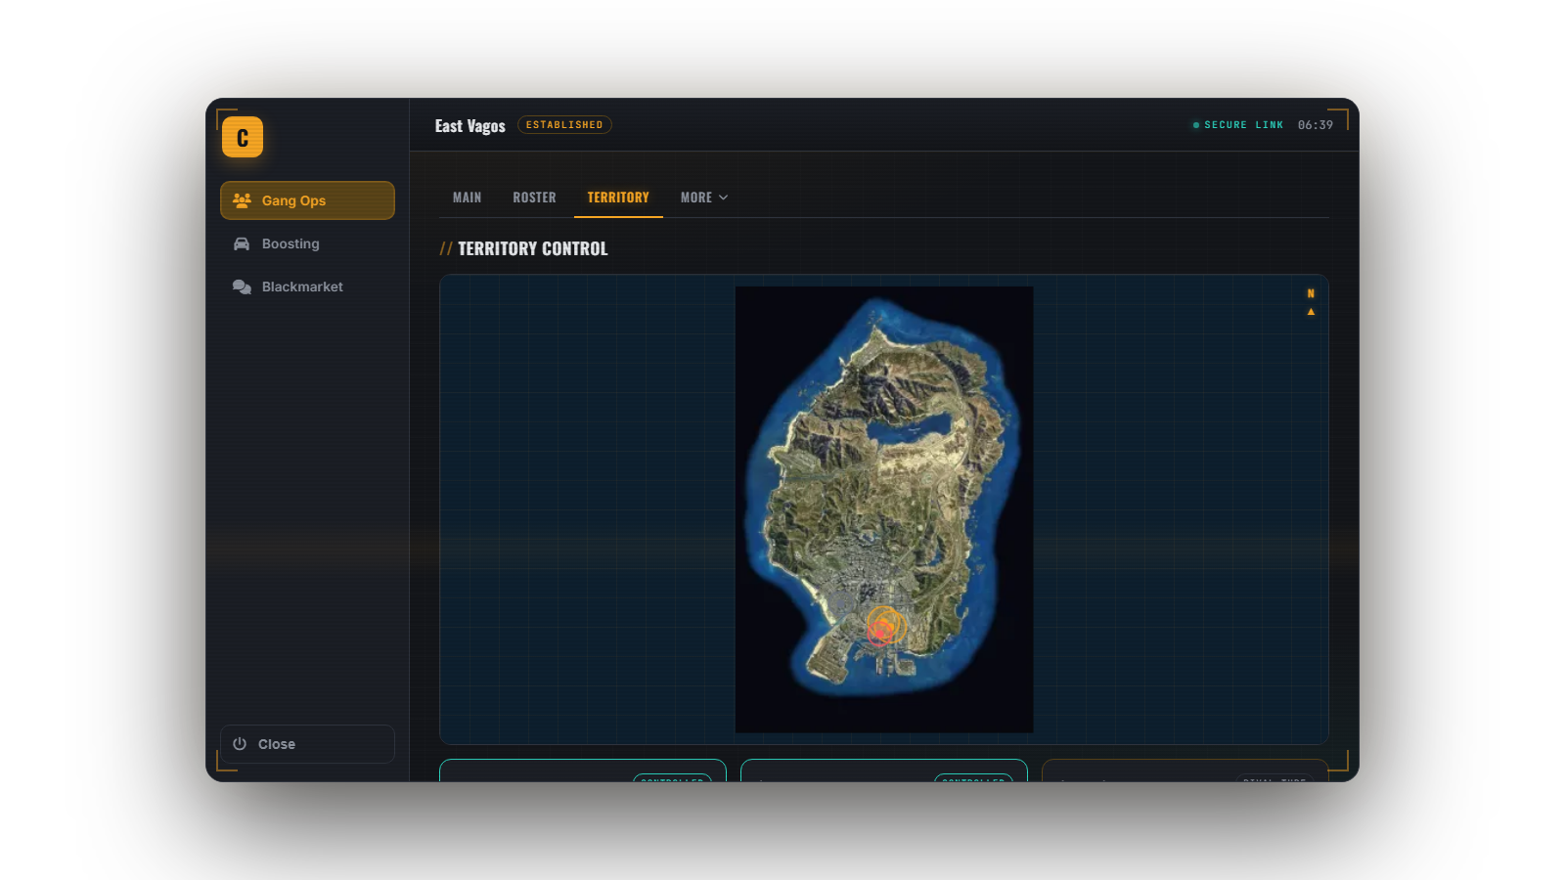
Task: Click the 06:39 clock readout
Action: click(x=1316, y=125)
